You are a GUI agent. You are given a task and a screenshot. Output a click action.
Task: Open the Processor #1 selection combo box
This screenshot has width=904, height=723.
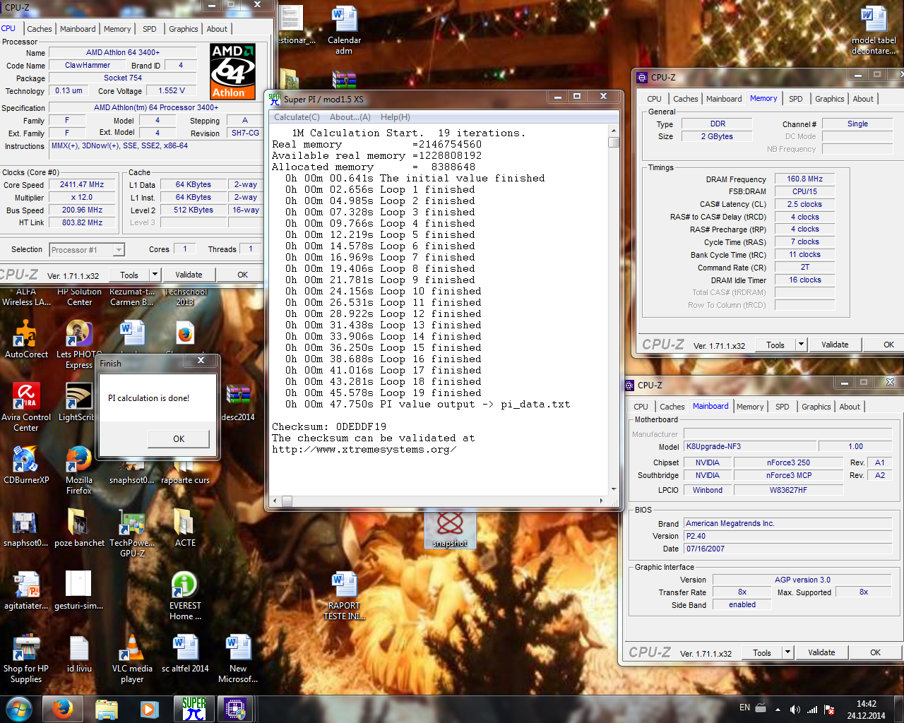click(x=88, y=249)
